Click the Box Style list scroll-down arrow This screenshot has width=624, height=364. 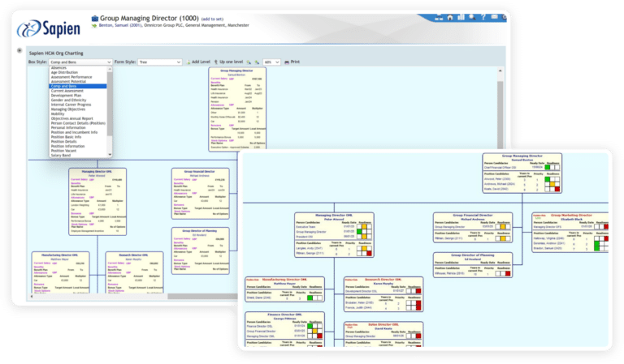[x=110, y=155]
